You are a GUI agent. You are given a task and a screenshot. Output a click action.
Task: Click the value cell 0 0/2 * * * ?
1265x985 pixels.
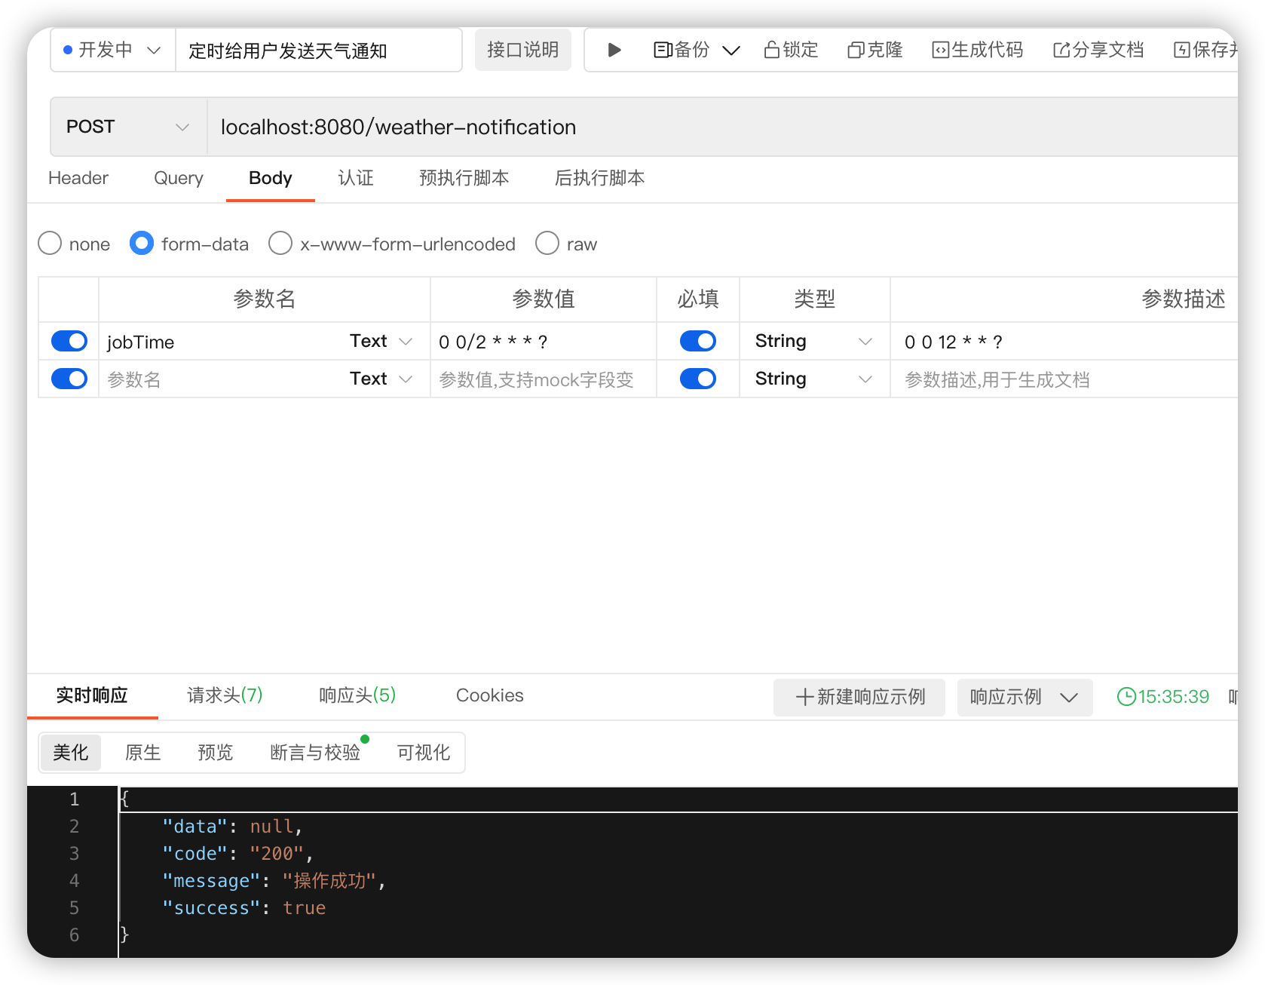(x=543, y=342)
